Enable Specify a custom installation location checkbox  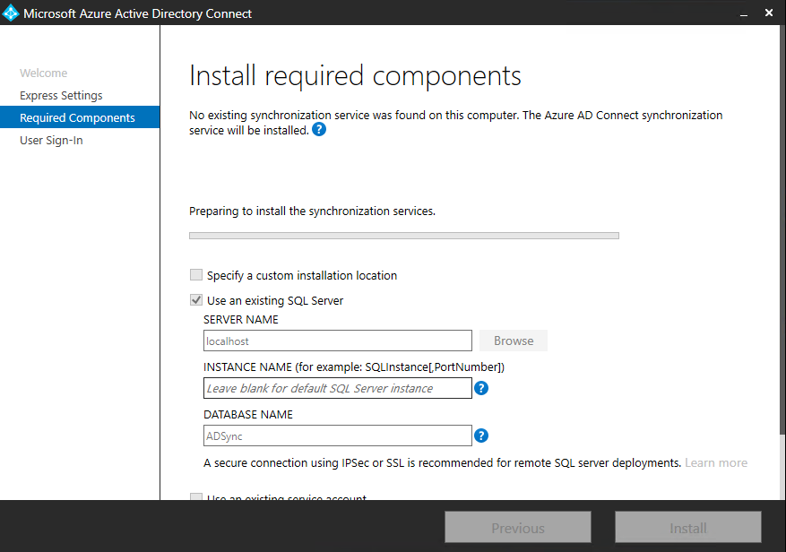click(196, 275)
